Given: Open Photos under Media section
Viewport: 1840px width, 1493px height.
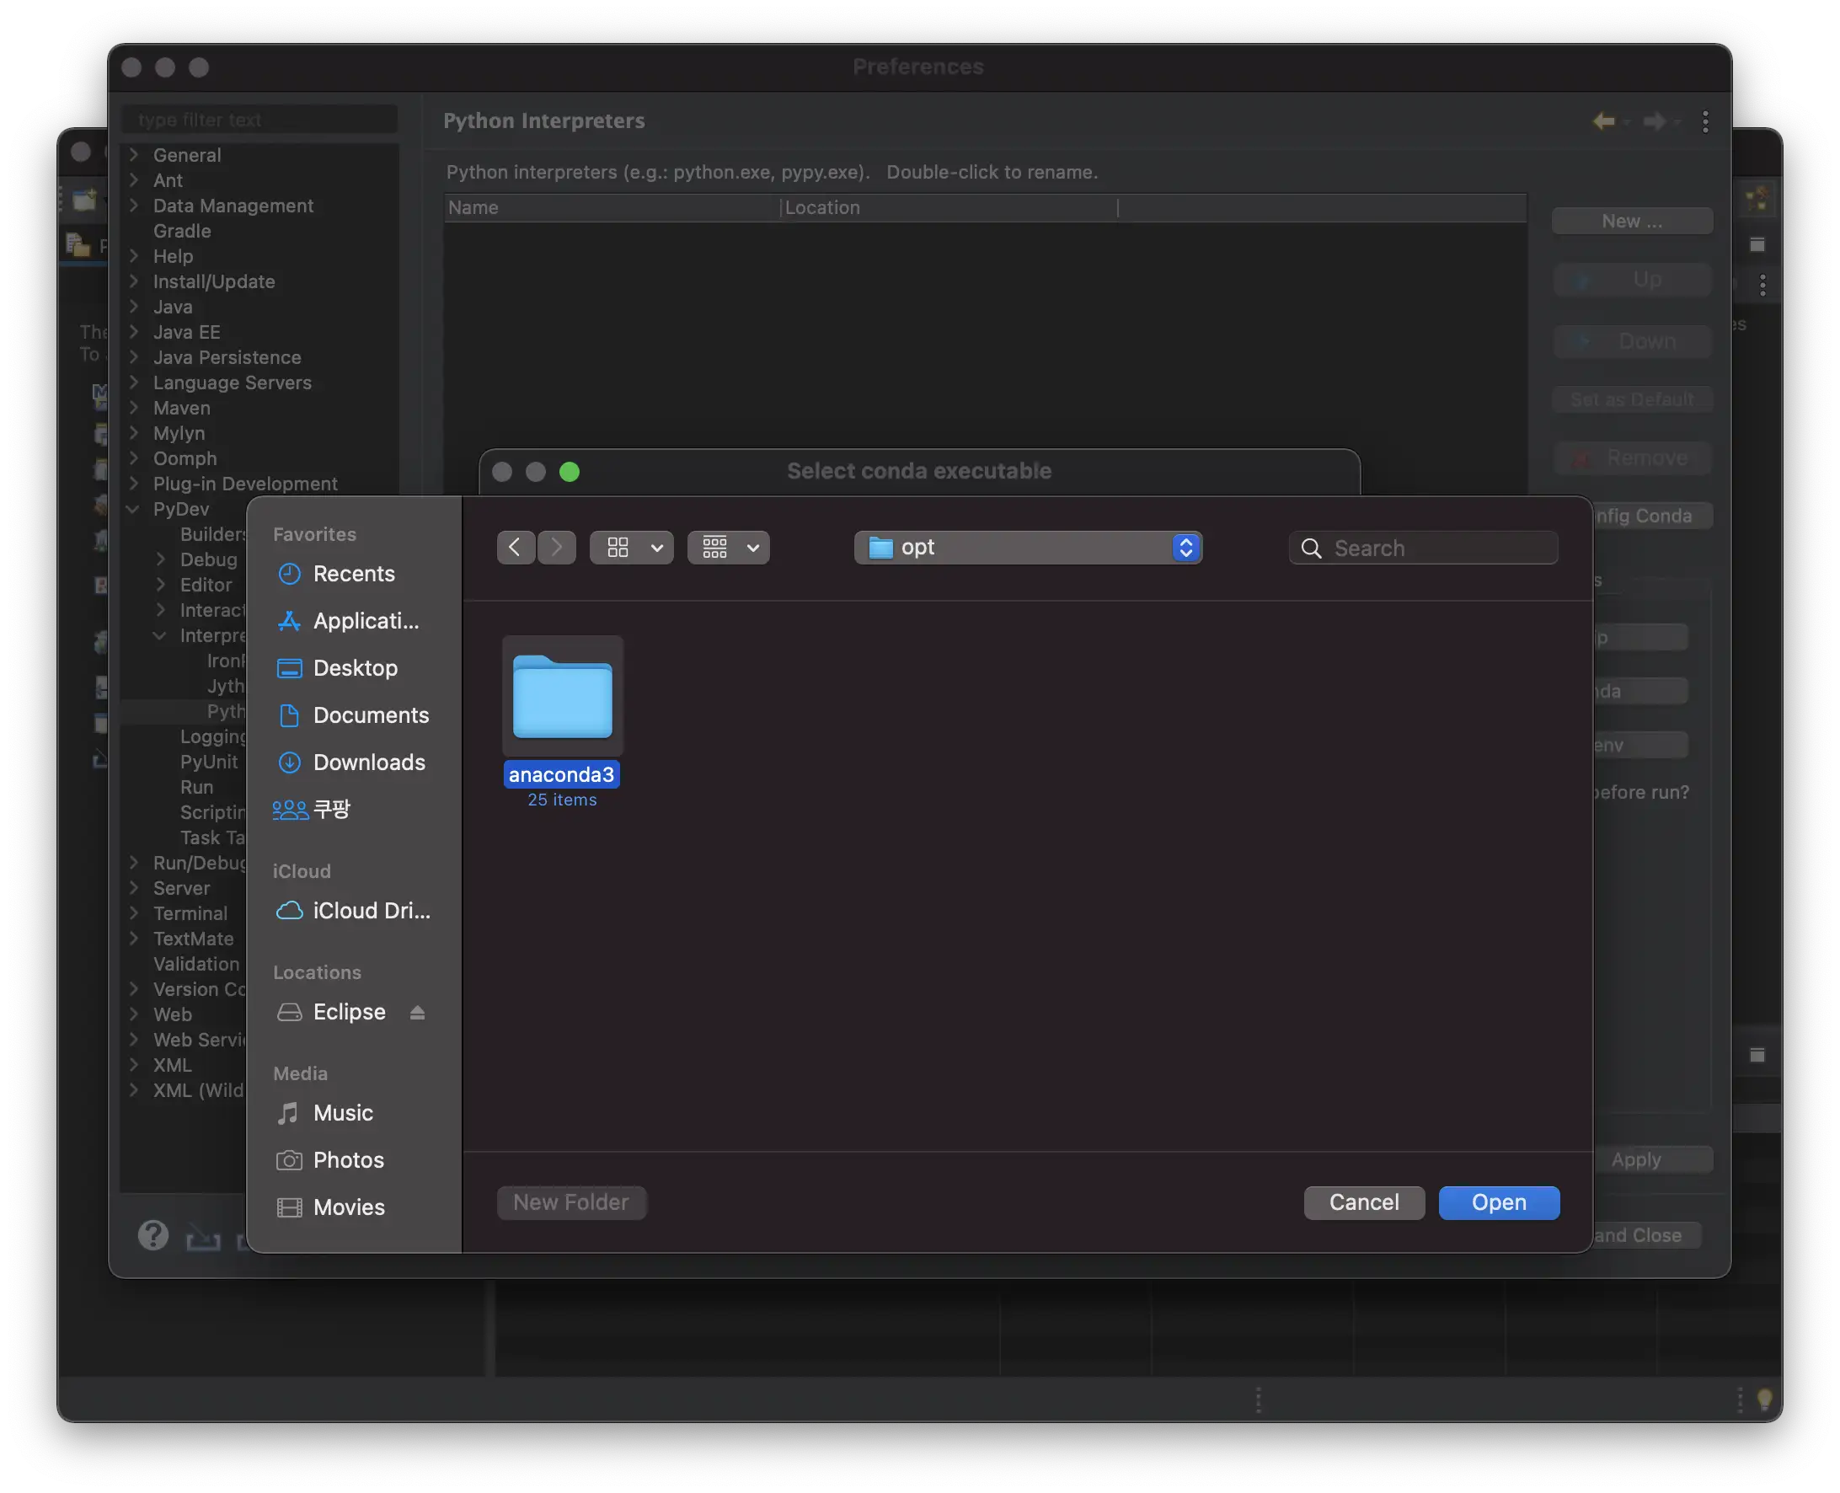Looking at the screenshot, I should (x=347, y=1160).
